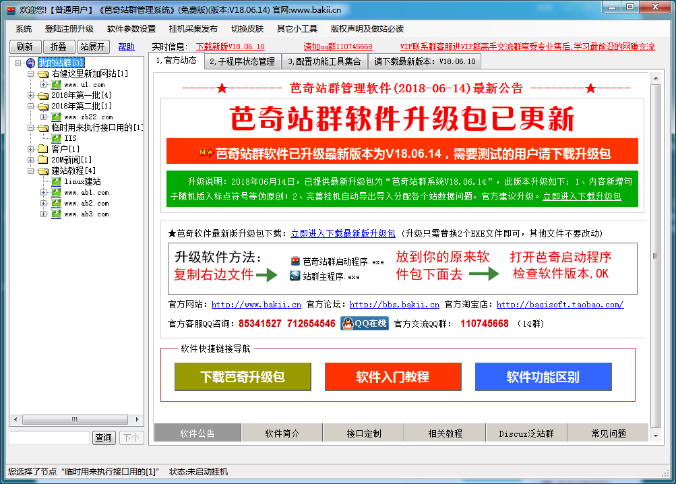Click the folder icon for 2018年第二批
676x484 pixels.
43,106
